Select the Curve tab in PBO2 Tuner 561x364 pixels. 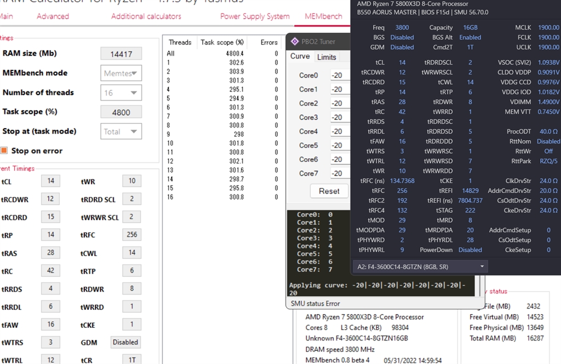[300, 56]
